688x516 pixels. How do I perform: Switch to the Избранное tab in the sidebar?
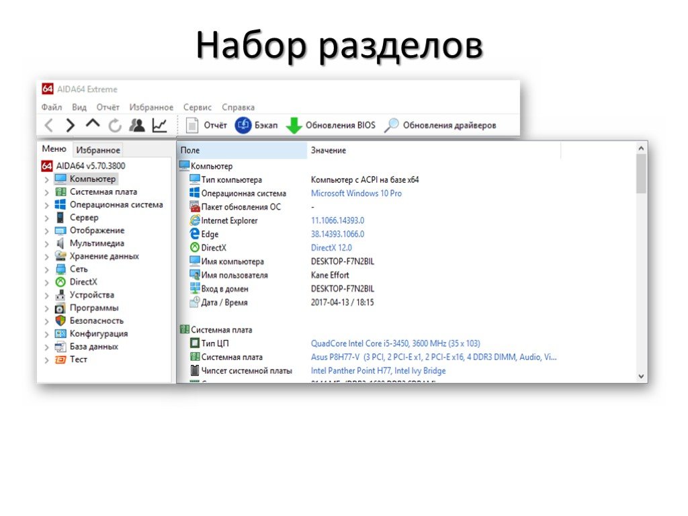click(x=98, y=150)
